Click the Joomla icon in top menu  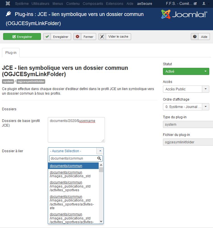[x=8, y=3]
